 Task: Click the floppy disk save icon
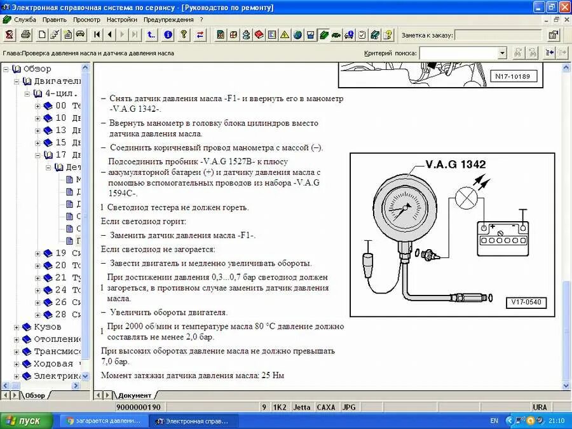(310, 35)
